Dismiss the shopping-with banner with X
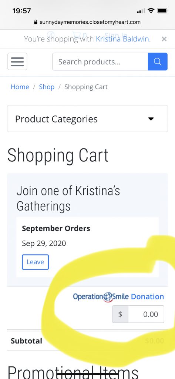Viewport: 175px width, 379px height. point(164,39)
